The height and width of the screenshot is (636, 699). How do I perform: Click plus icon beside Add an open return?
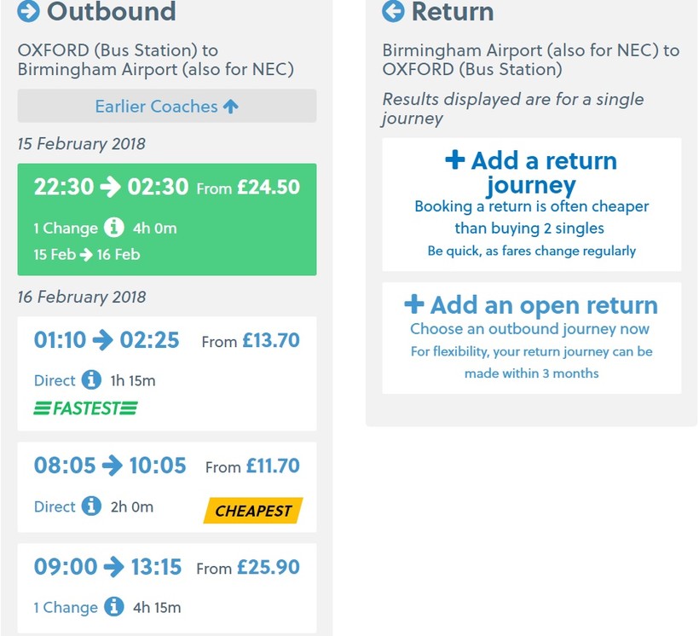point(414,304)
